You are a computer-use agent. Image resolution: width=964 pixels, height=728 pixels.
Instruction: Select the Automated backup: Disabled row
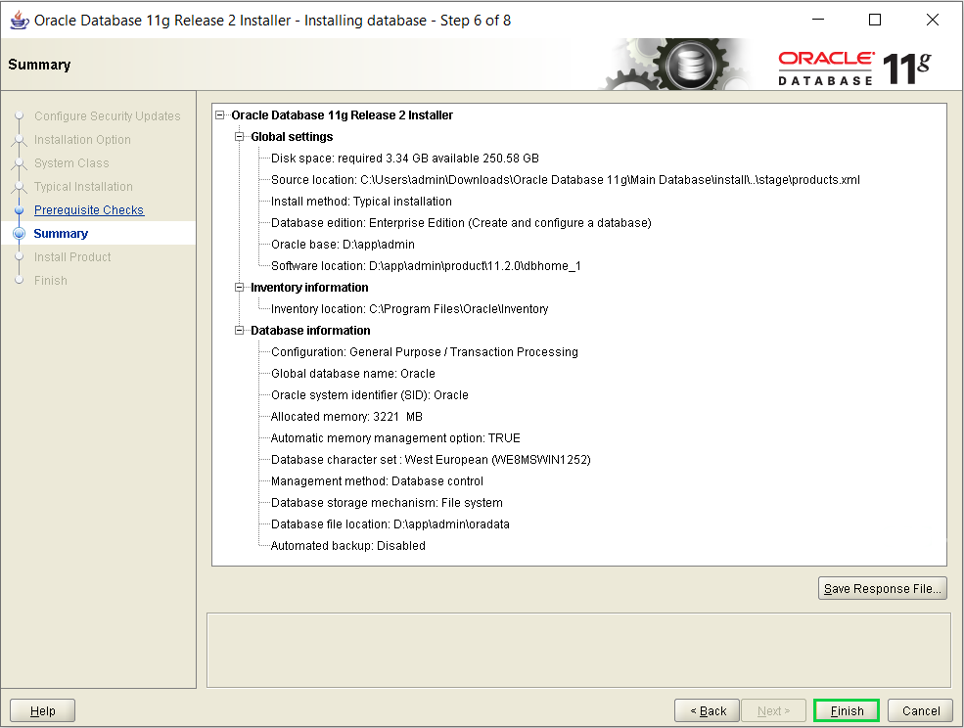(x=348, y=545)
